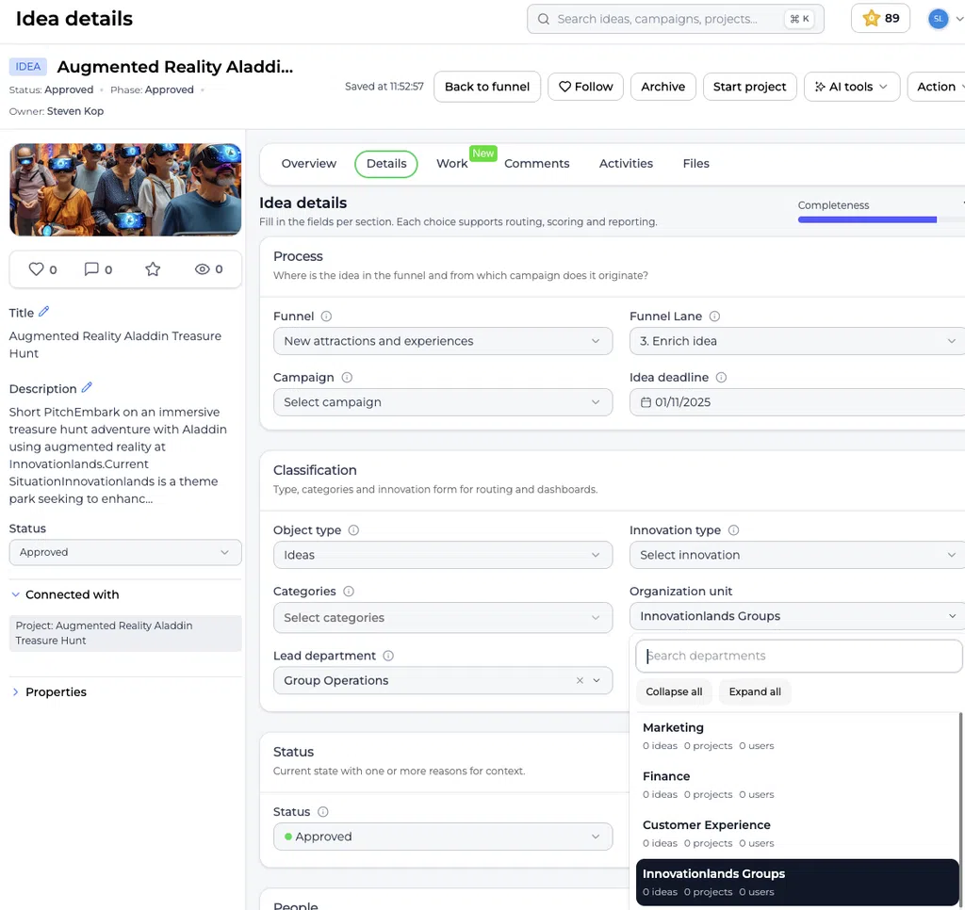Switch to the Overview tab

coord(309,164)
